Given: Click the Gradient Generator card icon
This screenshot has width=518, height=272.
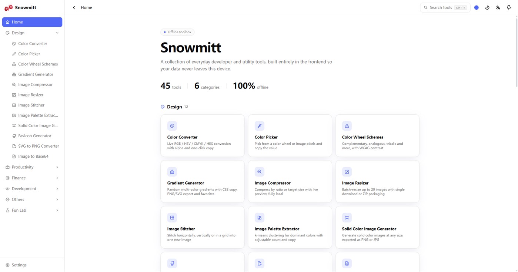Looking at the screenshot, I should click(172, 172).
